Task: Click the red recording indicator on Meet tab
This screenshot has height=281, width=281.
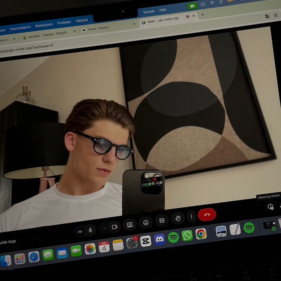Action: pyautogui.click(x=188, y=17)
